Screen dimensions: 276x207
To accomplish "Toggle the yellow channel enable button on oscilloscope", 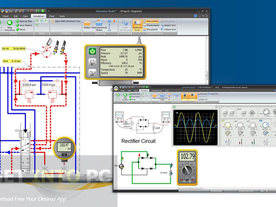I will (x=223, y=121).
